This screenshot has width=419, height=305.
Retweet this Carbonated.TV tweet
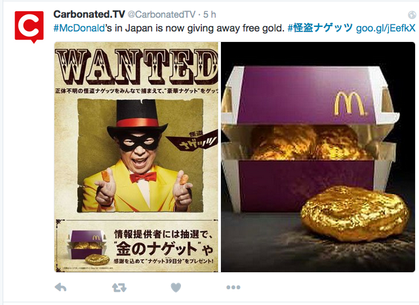coord(119,288)
